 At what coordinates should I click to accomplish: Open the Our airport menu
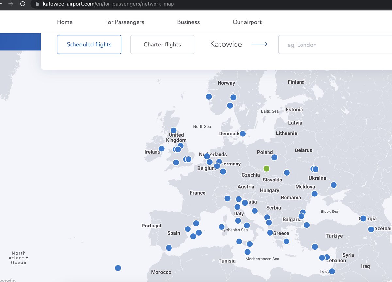coord(247,22)
